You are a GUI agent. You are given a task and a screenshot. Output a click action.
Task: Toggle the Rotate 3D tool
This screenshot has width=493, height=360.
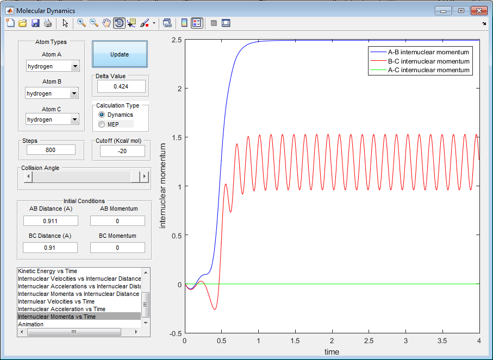tap(119, 23)
